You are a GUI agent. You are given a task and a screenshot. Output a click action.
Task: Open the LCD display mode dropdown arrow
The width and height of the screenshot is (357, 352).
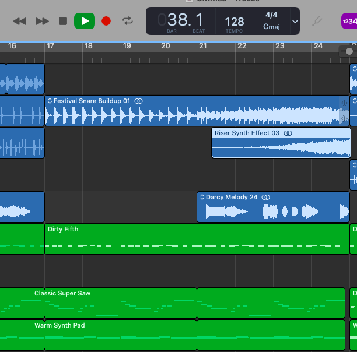point(295,22)
